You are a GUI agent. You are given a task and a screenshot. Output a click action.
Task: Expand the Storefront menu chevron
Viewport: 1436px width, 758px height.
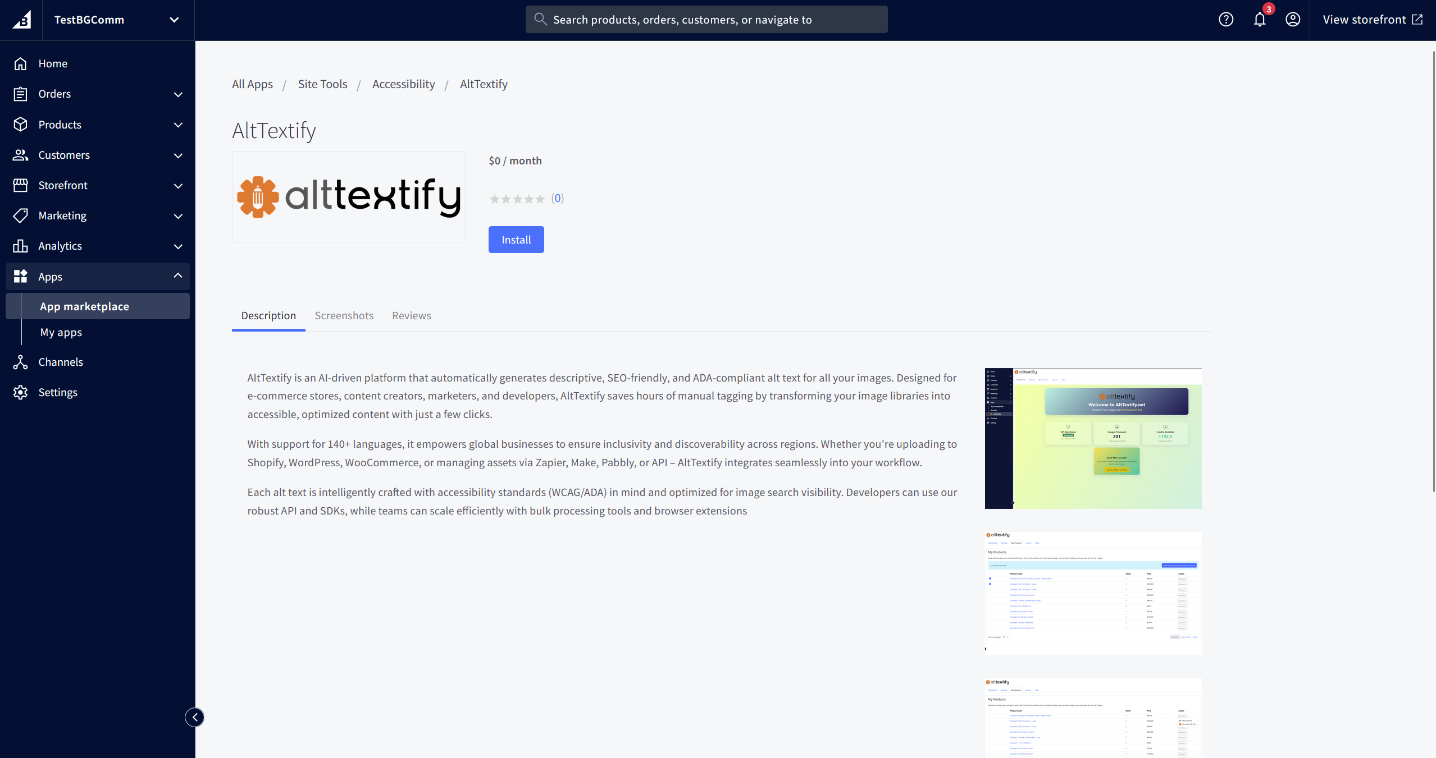click(x=178, y=186)
